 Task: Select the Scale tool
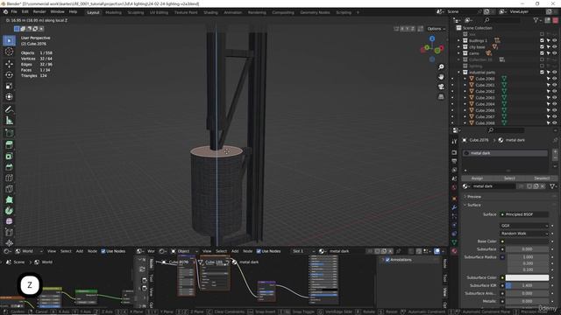coord(10,86)
